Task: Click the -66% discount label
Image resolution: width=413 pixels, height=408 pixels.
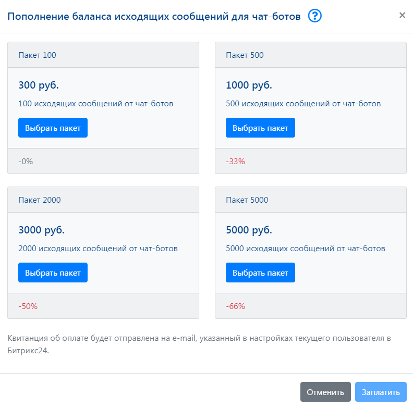Action: [236, 306]
